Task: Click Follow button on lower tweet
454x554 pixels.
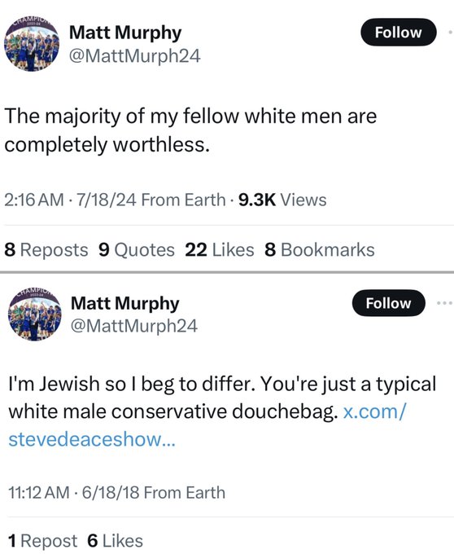Action: 388,303
